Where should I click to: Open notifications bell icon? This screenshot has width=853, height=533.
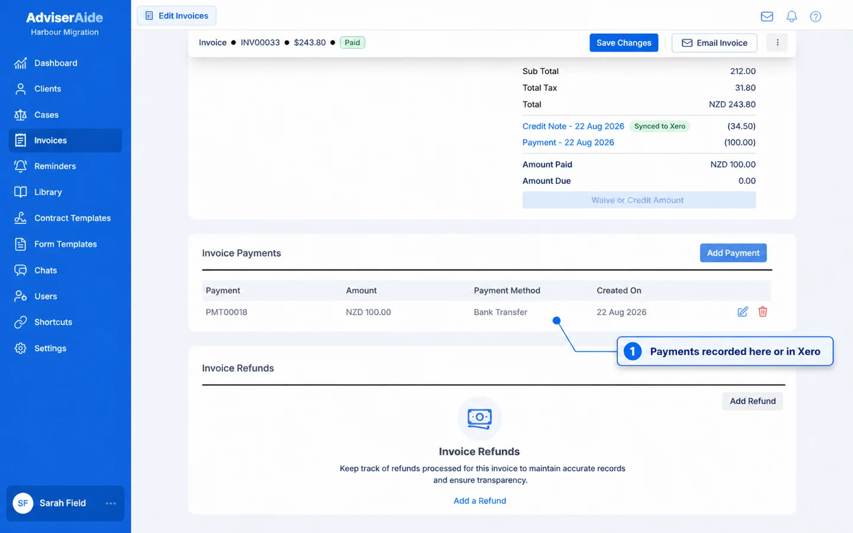(791, 17)
